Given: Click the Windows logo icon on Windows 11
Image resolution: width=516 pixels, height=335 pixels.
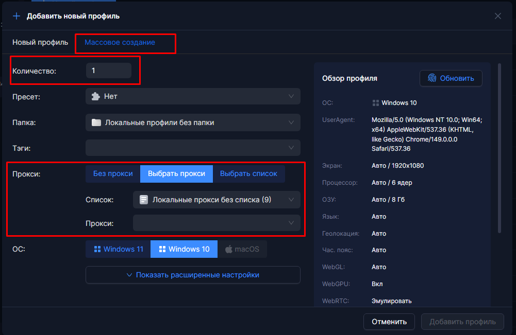Looking at the screenshot, I should 97,249.
